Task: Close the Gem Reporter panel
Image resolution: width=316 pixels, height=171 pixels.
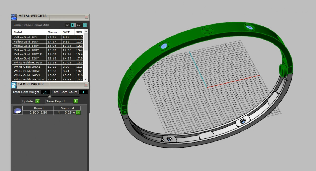Action: 86,85
